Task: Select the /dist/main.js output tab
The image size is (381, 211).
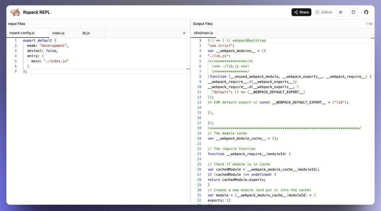Action: click(203, 33)
